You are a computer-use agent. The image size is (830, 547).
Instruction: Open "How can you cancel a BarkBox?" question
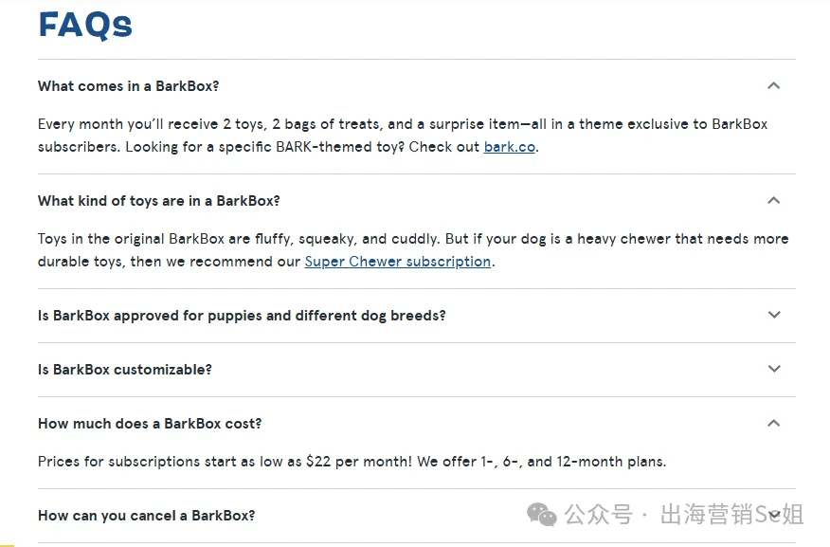[x=146, y=515]
